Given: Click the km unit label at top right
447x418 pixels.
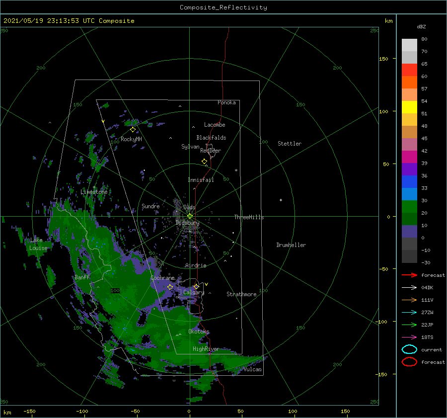Looking at the screenshot, I should (x=388, y=21).
